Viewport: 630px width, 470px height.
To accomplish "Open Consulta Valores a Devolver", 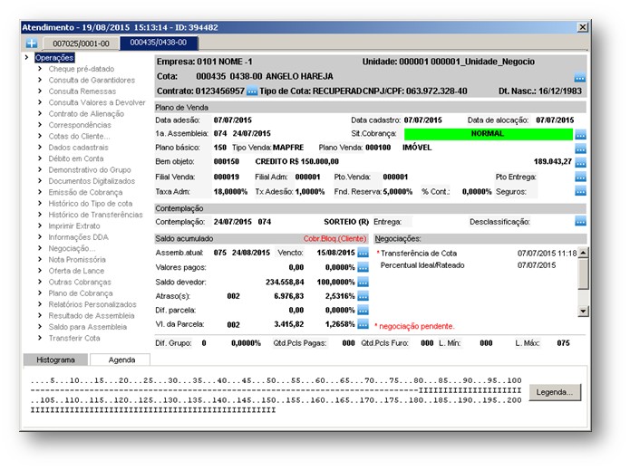I will [x=97, y=102].
